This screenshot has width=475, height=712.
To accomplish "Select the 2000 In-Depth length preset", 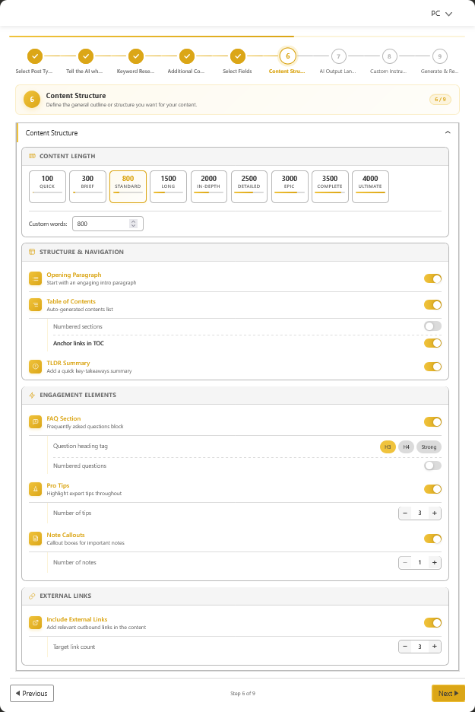I will [x=208, y=186].
